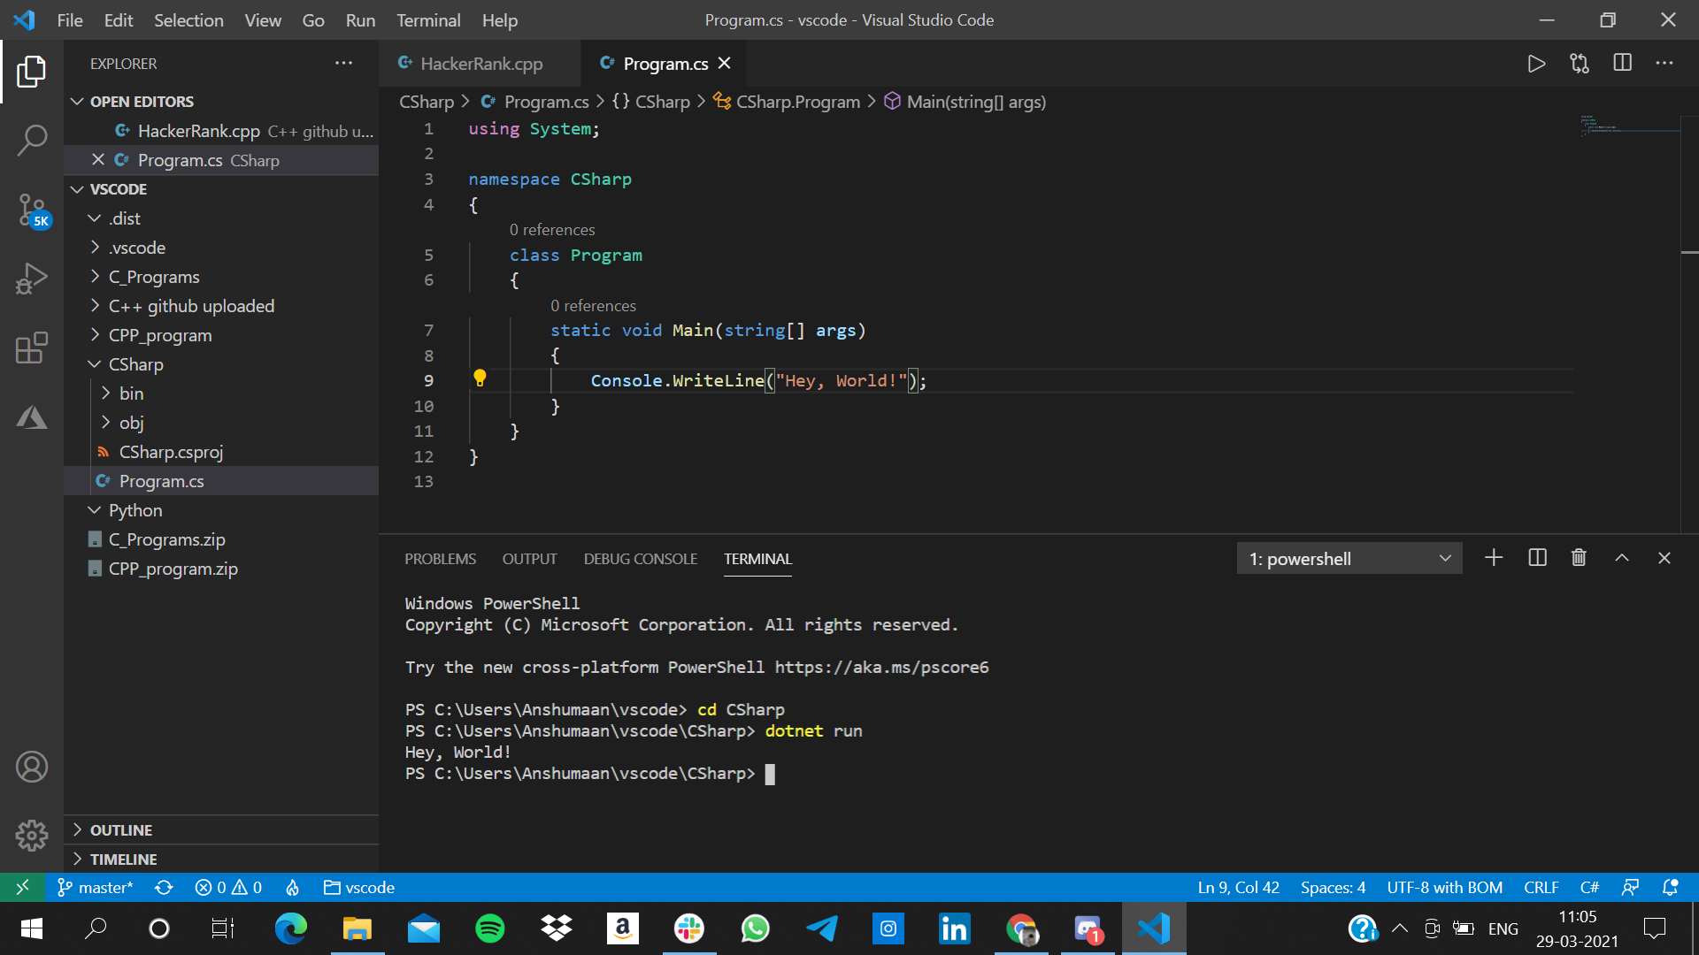Viewport: 1699px width, 955px height.
Task: Open the Search view in activity bar
Action: click(x=32, y=140)
